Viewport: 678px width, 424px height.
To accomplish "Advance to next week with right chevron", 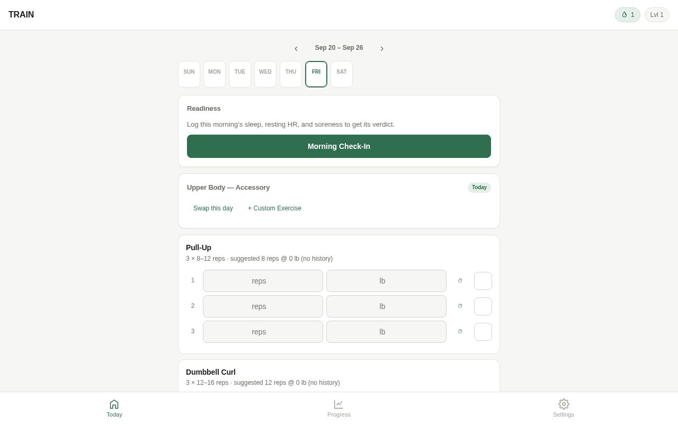I will click(x=382, y=48).
